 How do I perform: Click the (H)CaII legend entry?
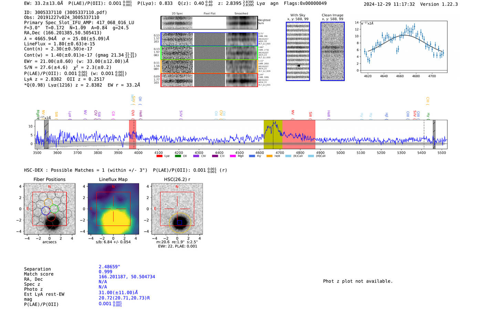pos(317,156)
